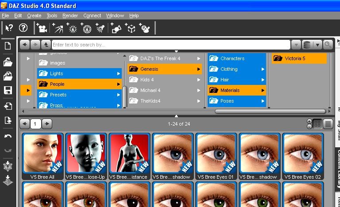This screenshot has height=207, width=340.
Task: Click the folder column vertical scrollbar
Action: tap(124, 96)
